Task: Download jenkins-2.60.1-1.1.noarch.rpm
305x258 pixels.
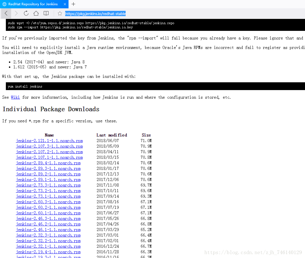Action: pyautogui.click(x=48, y=213)
